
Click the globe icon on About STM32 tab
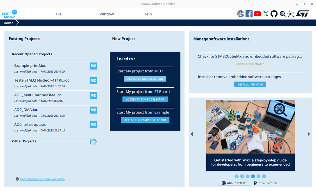tap(224, 183)
